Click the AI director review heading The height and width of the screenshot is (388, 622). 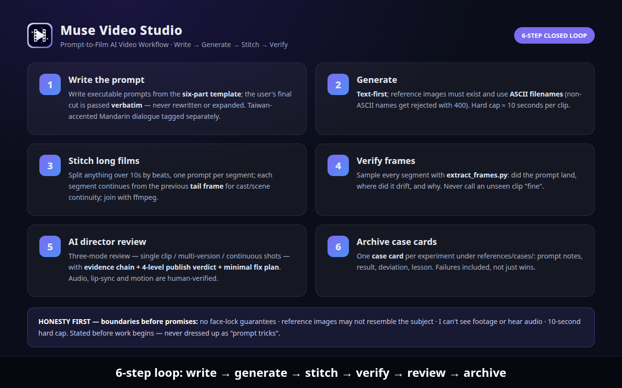[107, 242]
